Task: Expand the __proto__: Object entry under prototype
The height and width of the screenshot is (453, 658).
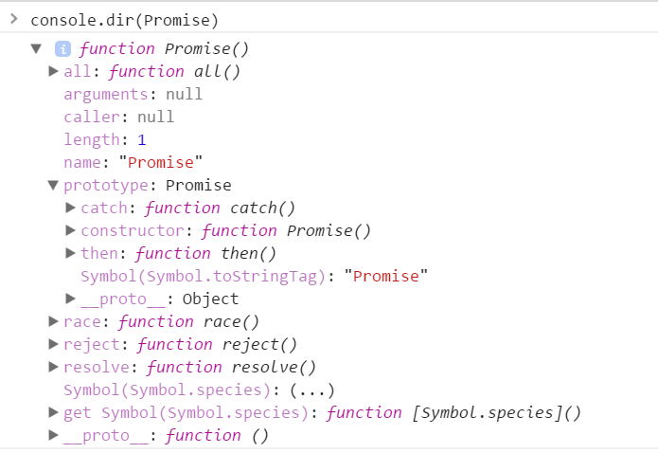Action: click(x=71, y=299)
